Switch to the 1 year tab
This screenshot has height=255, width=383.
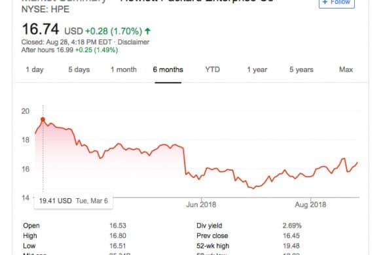257,69
